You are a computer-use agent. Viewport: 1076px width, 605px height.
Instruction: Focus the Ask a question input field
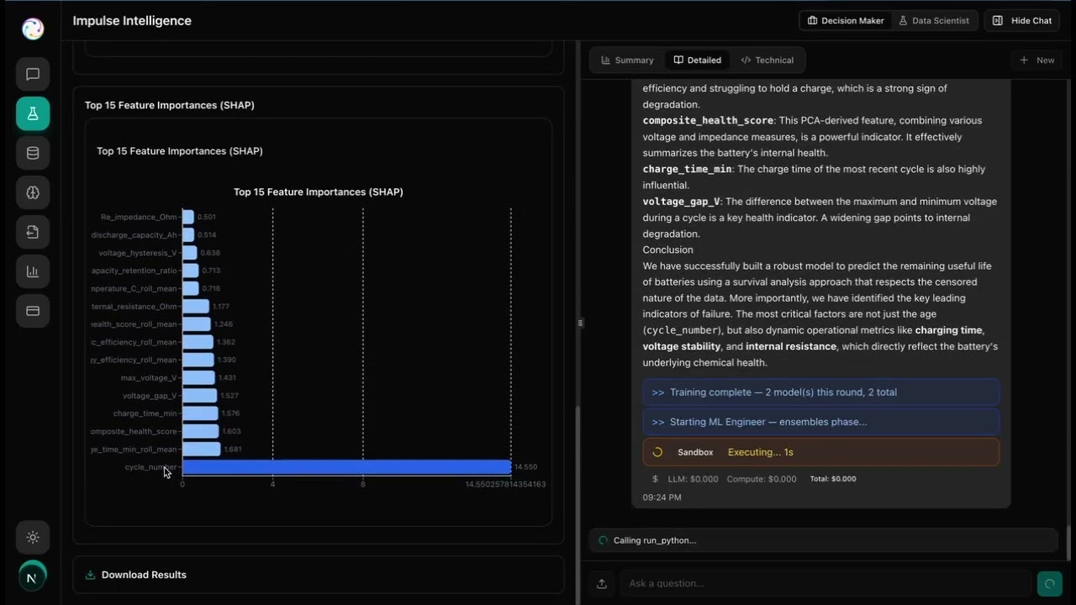[x=825, y=583]
